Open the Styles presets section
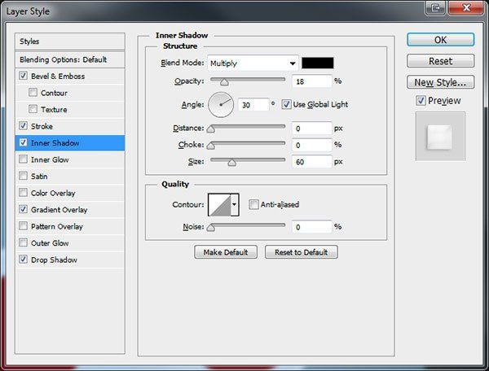The width and height of the screenshot is (489, 371). tap(70, 41)
